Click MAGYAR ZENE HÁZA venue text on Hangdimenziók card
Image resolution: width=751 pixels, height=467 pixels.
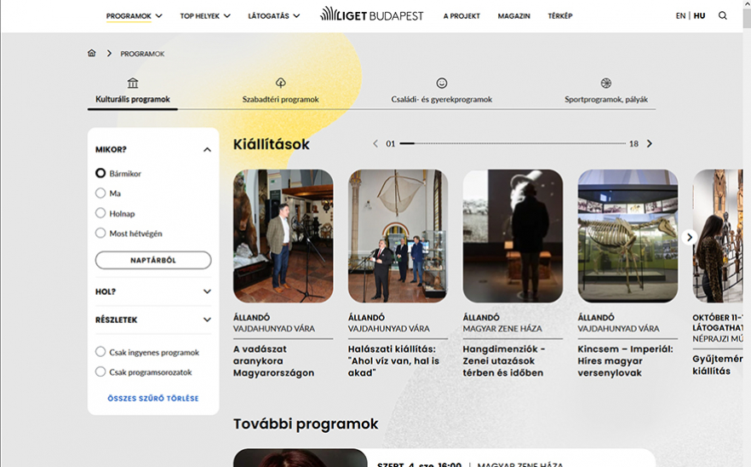(x=502, y=328)
